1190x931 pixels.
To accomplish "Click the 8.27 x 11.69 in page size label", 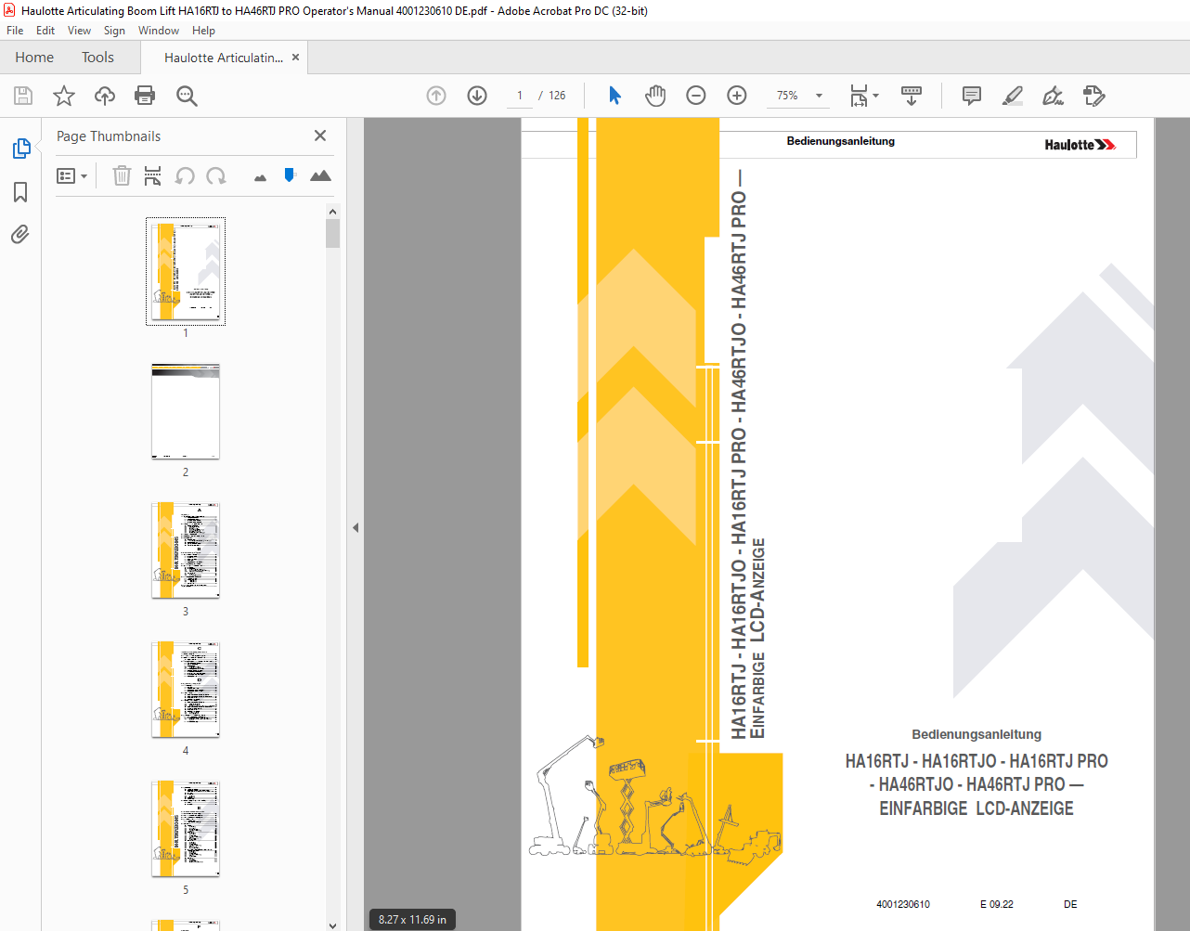I will [412, 920].
